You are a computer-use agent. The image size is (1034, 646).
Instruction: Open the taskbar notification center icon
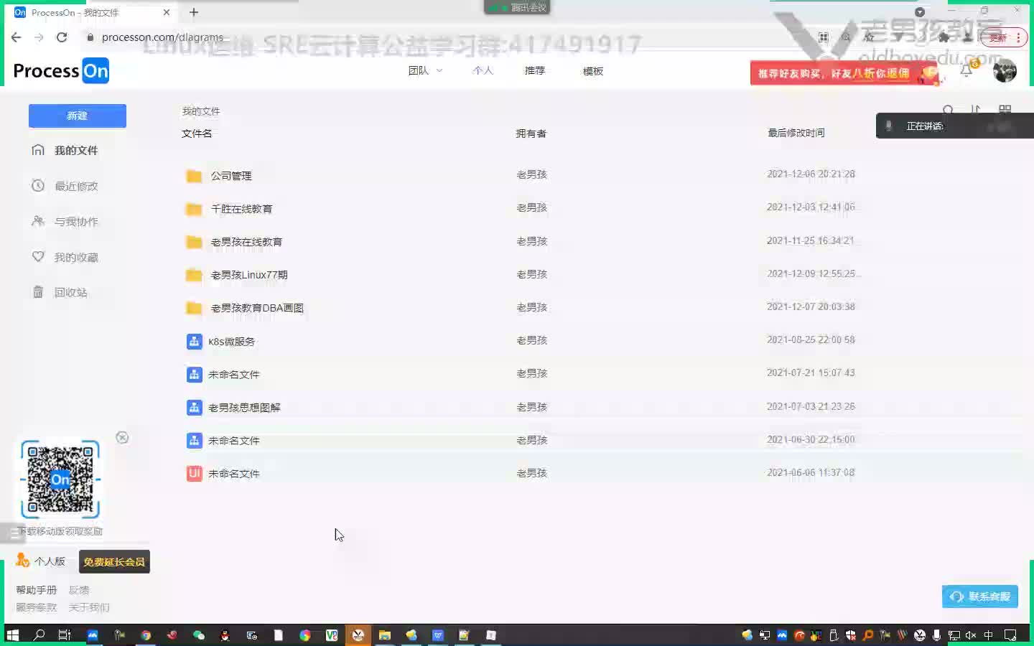(x=1010, y=635)
